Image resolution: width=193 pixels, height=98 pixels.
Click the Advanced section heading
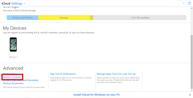[x=13, y=68]
